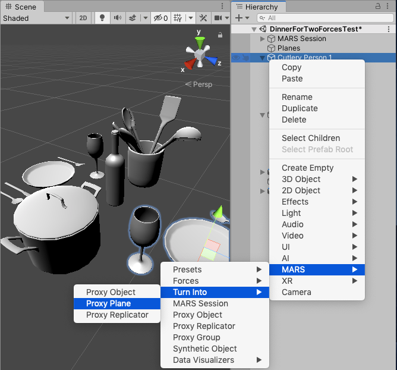Click the hidden objects eye counter
The width and height of the screenshot is (397, 370).
pos(159,18)
